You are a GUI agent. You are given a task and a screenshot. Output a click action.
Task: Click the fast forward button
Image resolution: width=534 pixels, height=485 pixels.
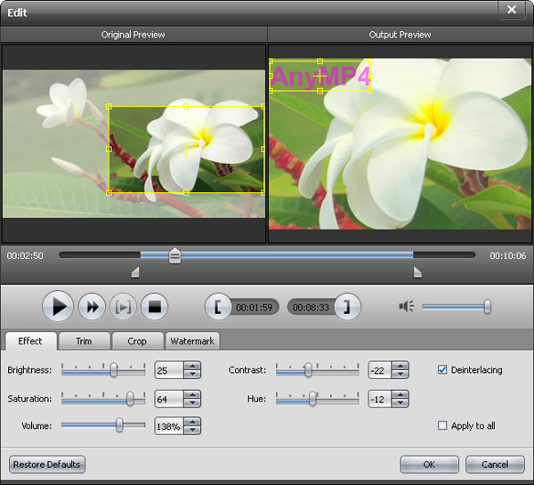point(92,307)
